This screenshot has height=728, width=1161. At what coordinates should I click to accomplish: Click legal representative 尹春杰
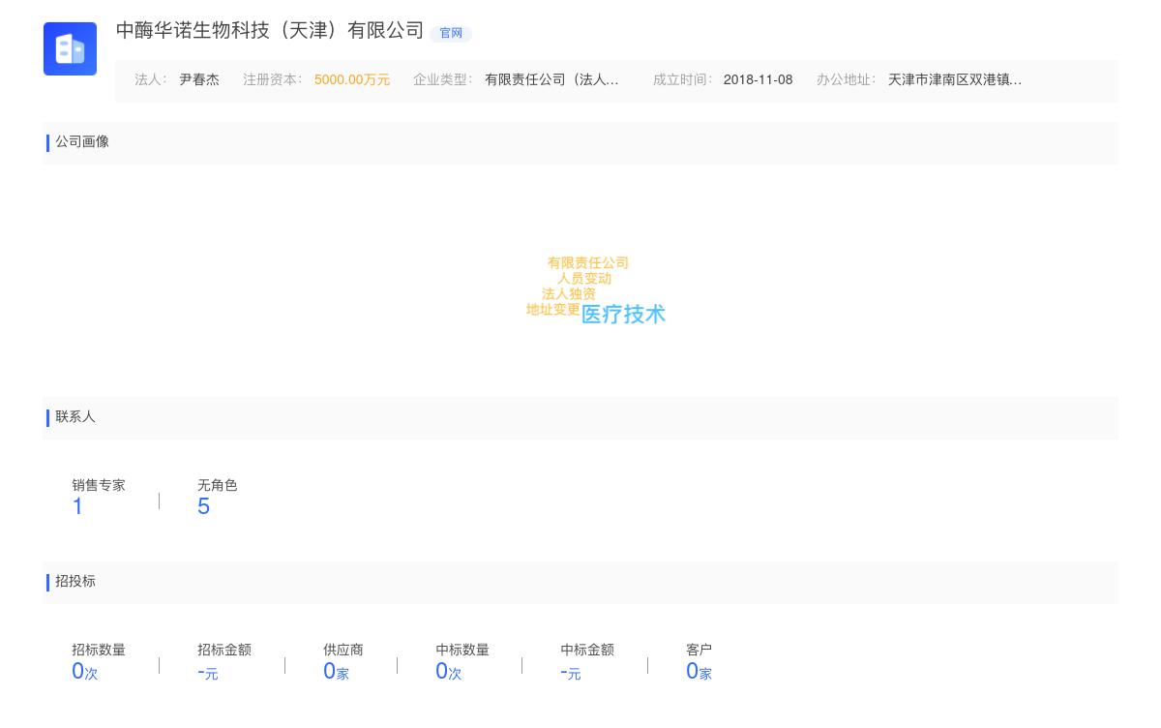pyautogui.click(x=199, y=80)
